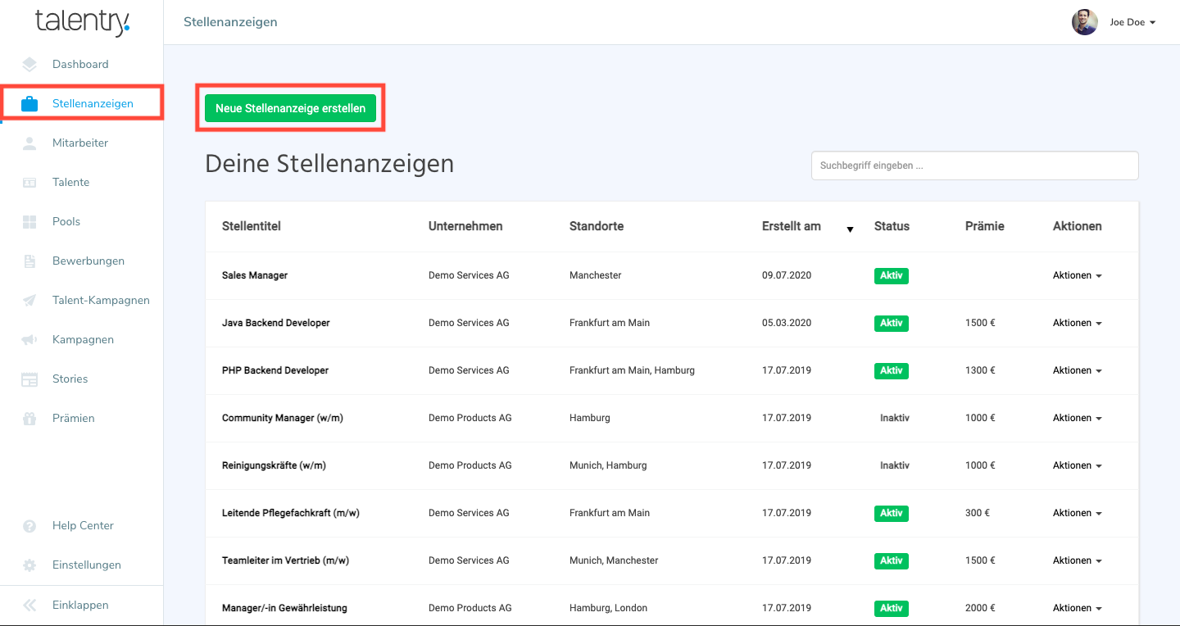The image size is (1180, 626).
Task: Click the Suchbegriff eingeben search field
Action: click(974, 166)
